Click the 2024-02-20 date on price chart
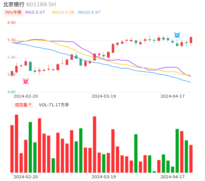205x181 pixels. tap(26, 96)
